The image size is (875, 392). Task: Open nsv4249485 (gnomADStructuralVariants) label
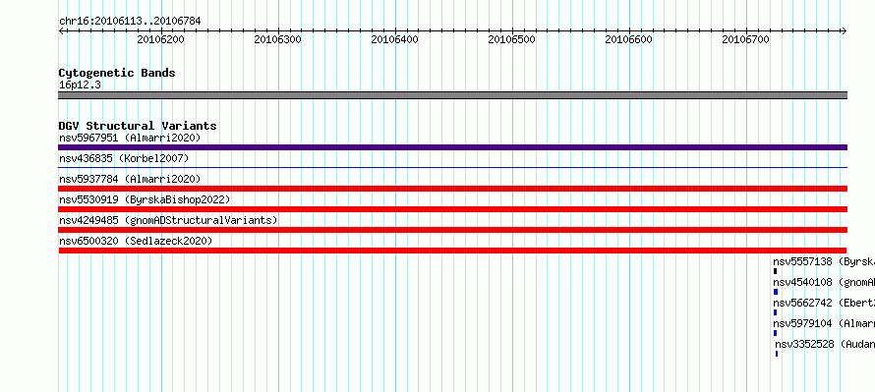(168, 220)
